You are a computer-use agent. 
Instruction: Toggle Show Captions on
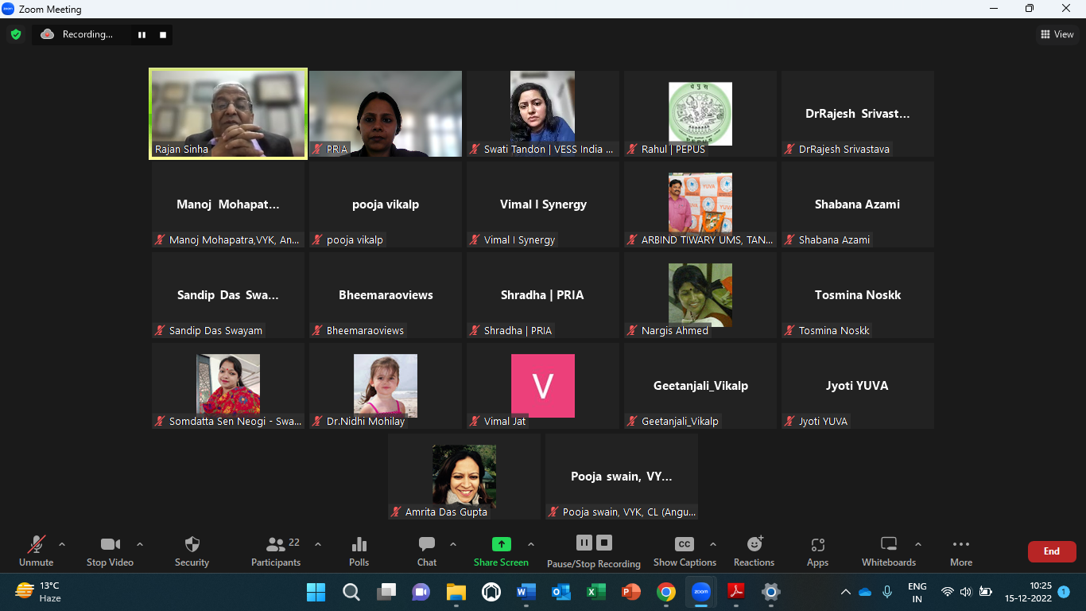[684, 551]
